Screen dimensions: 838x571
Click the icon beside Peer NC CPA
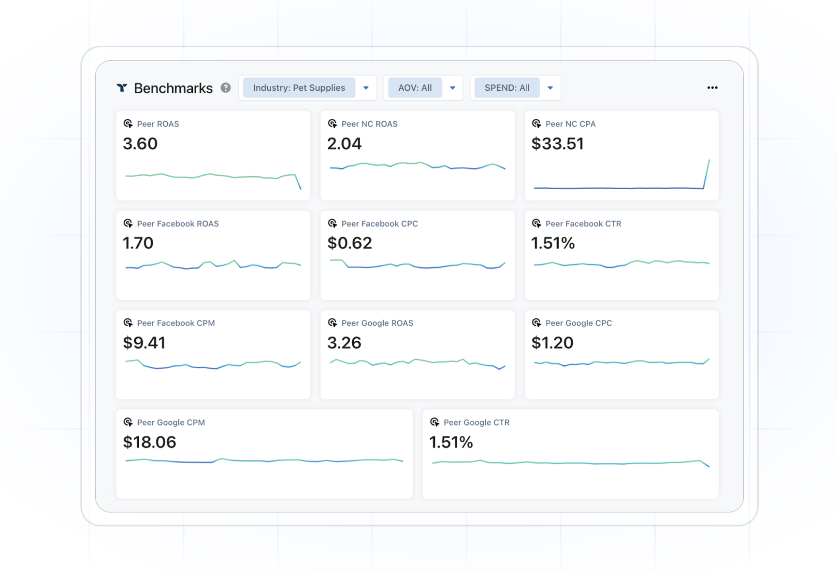(536, 124)
